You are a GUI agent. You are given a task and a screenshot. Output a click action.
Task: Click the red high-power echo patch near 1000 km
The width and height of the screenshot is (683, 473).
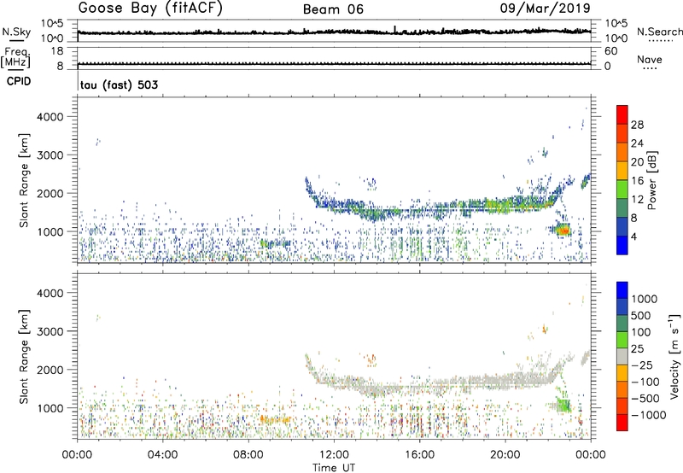click(x=563, y=230)
